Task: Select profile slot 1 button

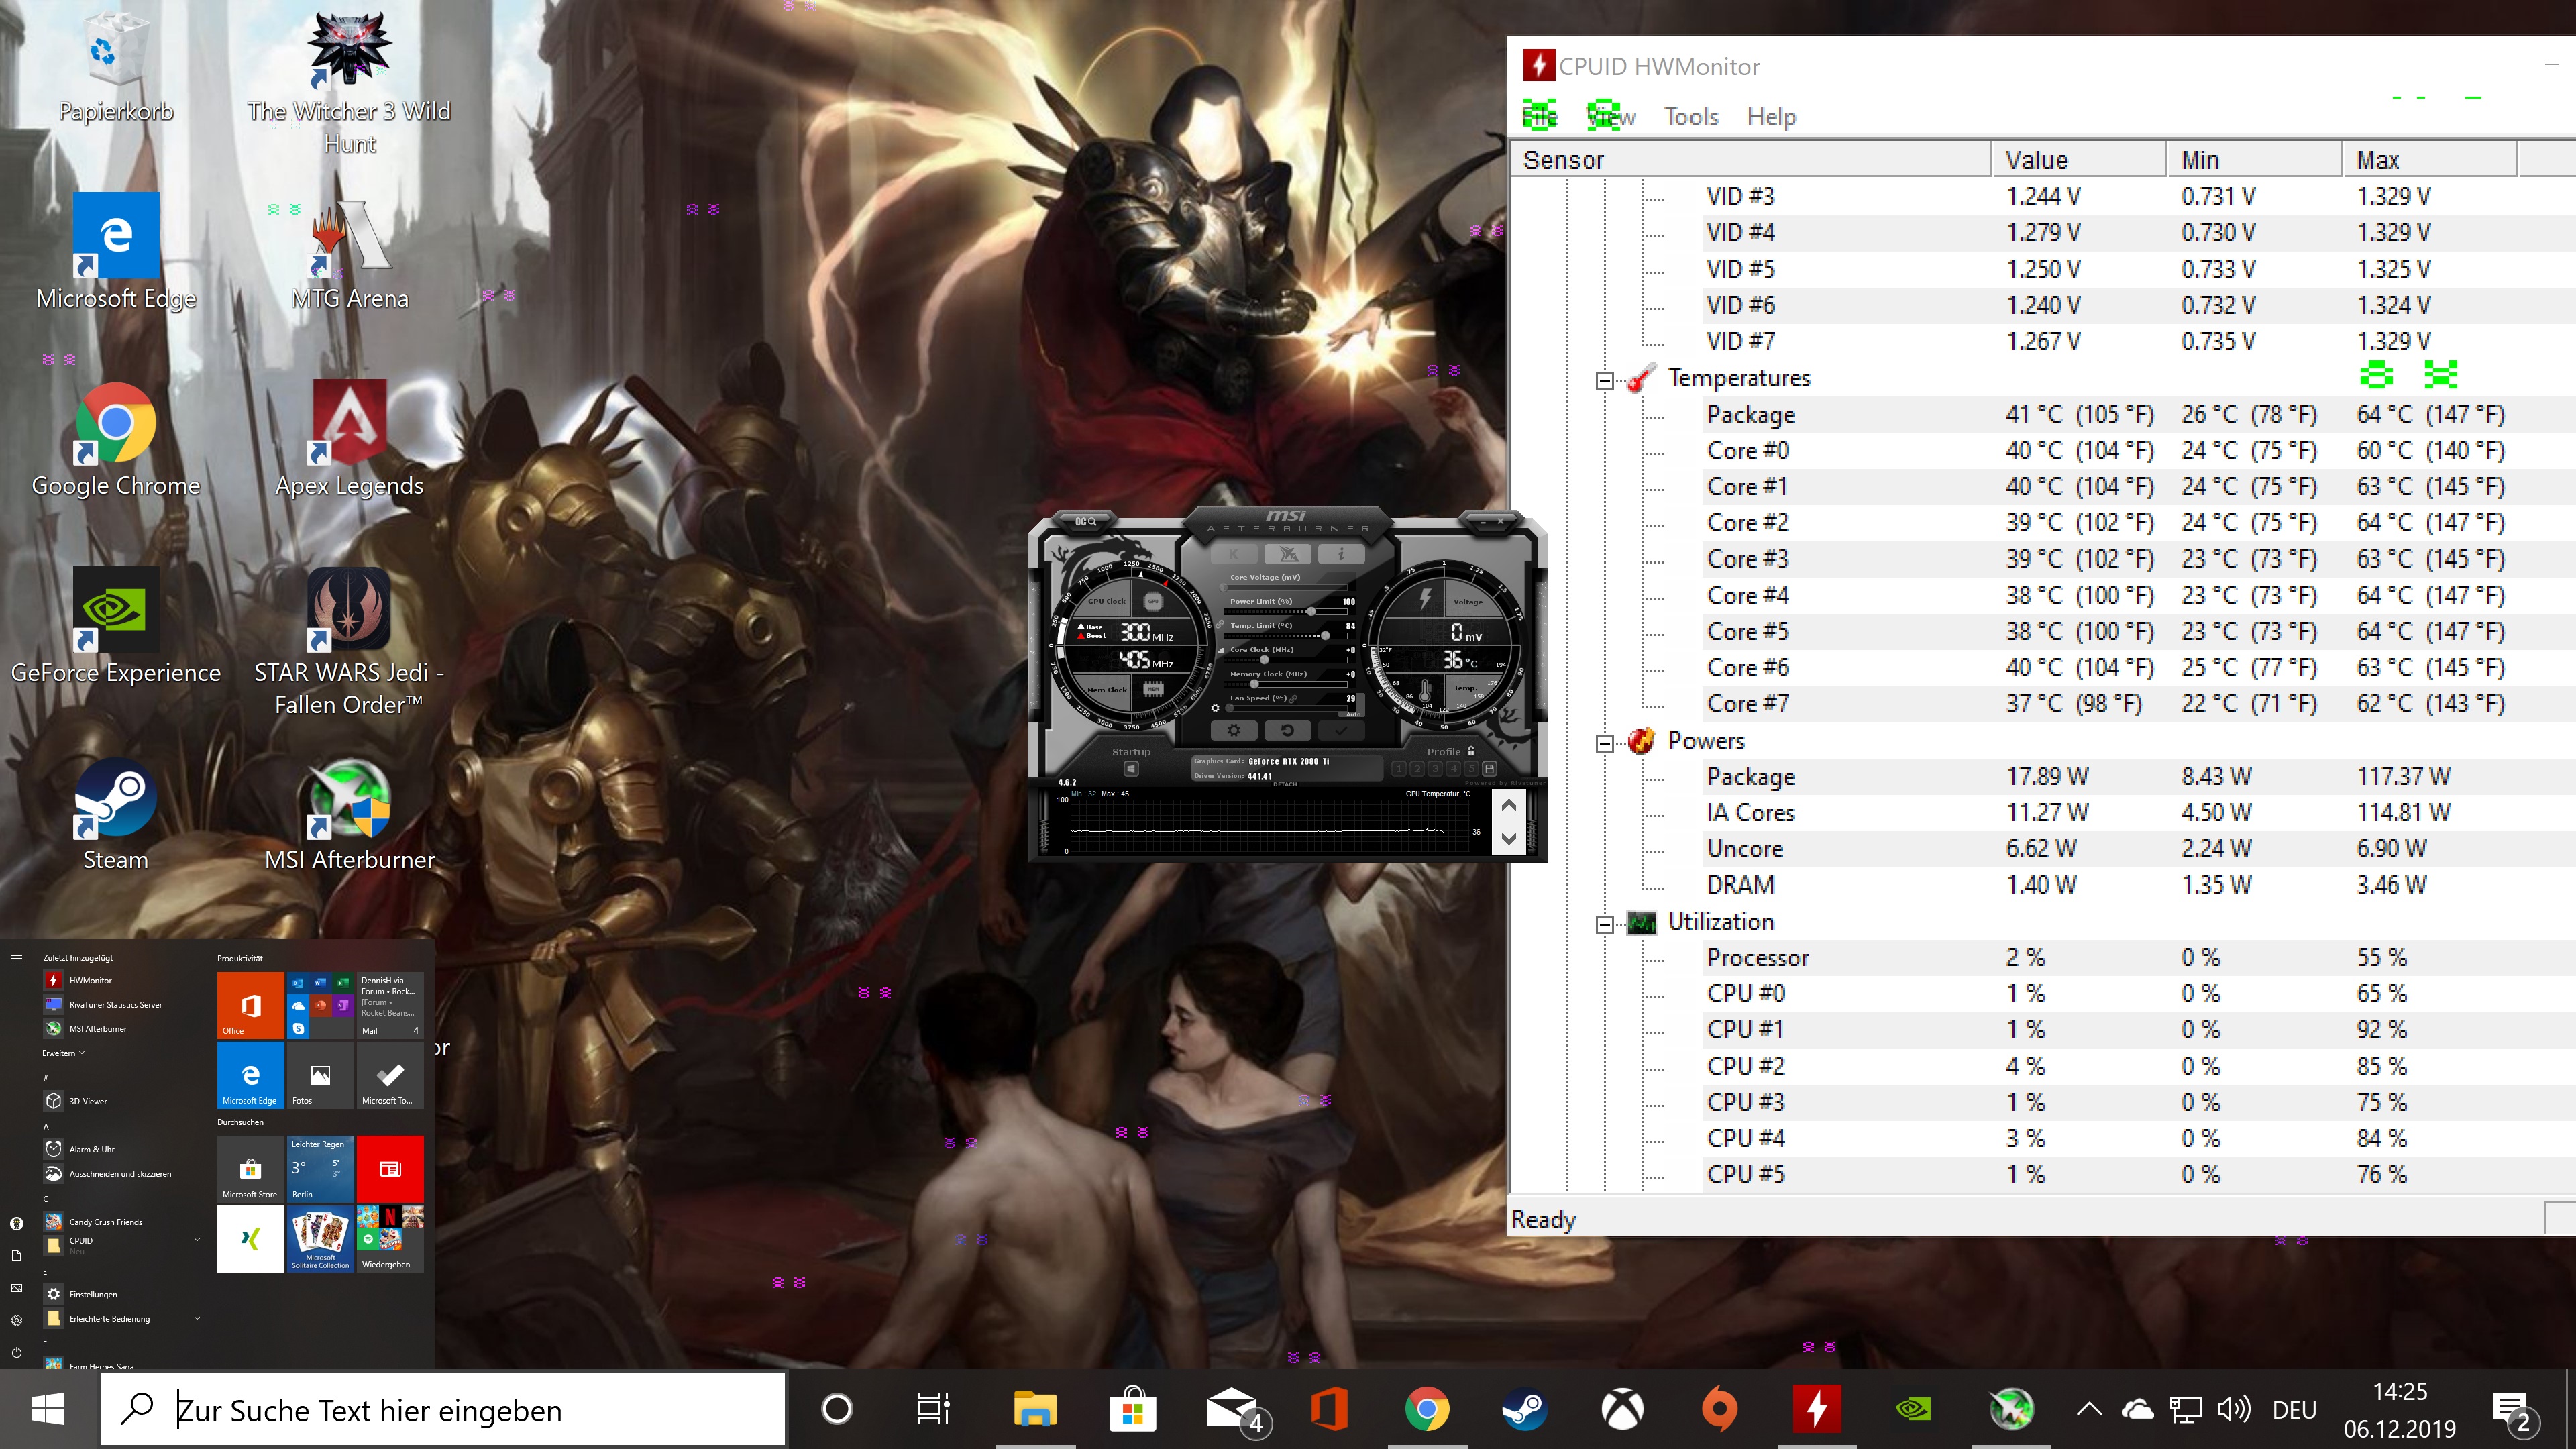Action: click(1399, 768)
